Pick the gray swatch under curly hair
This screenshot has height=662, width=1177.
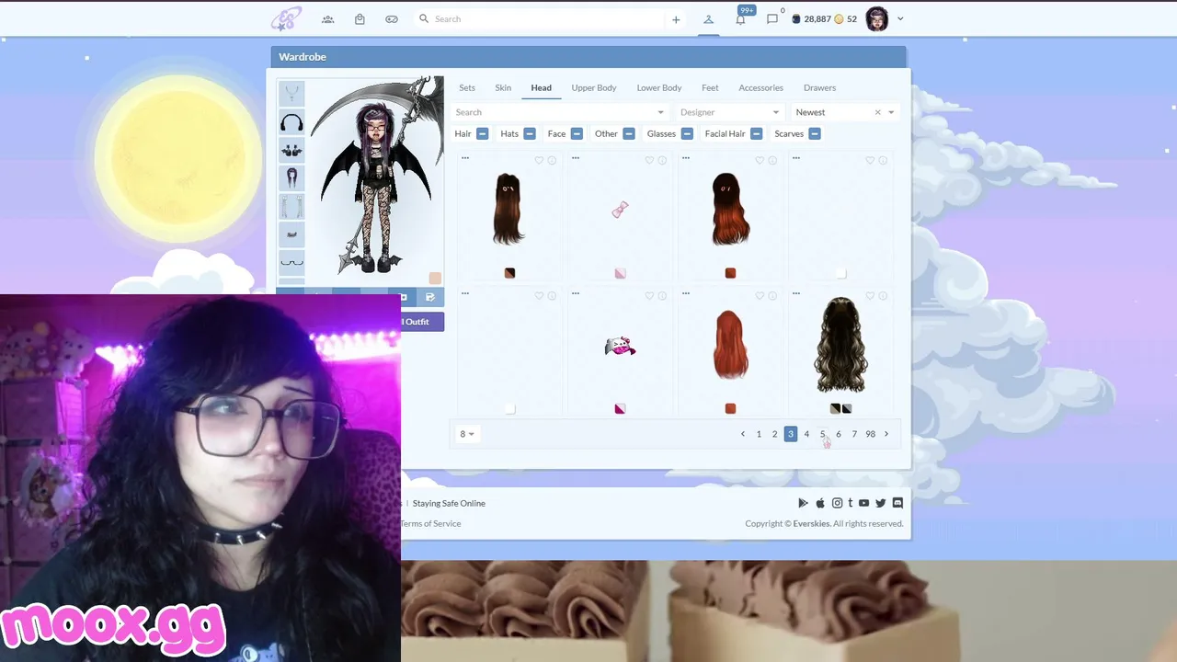click(x=835, y=408)
